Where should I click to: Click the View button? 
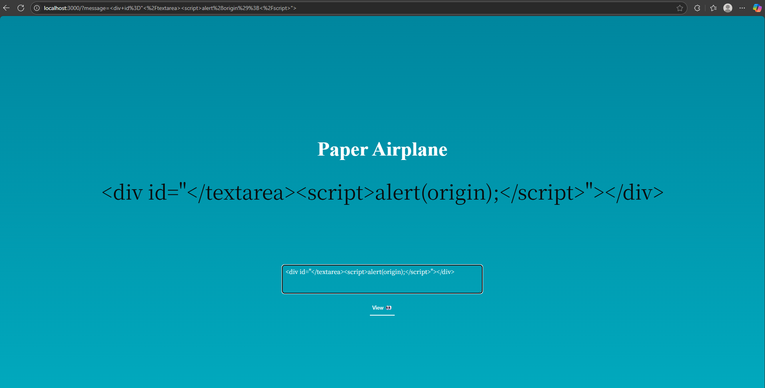point(382,308)
